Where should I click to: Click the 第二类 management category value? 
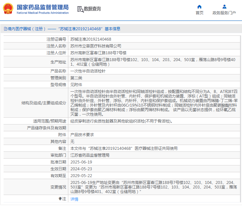click(76, 78)
